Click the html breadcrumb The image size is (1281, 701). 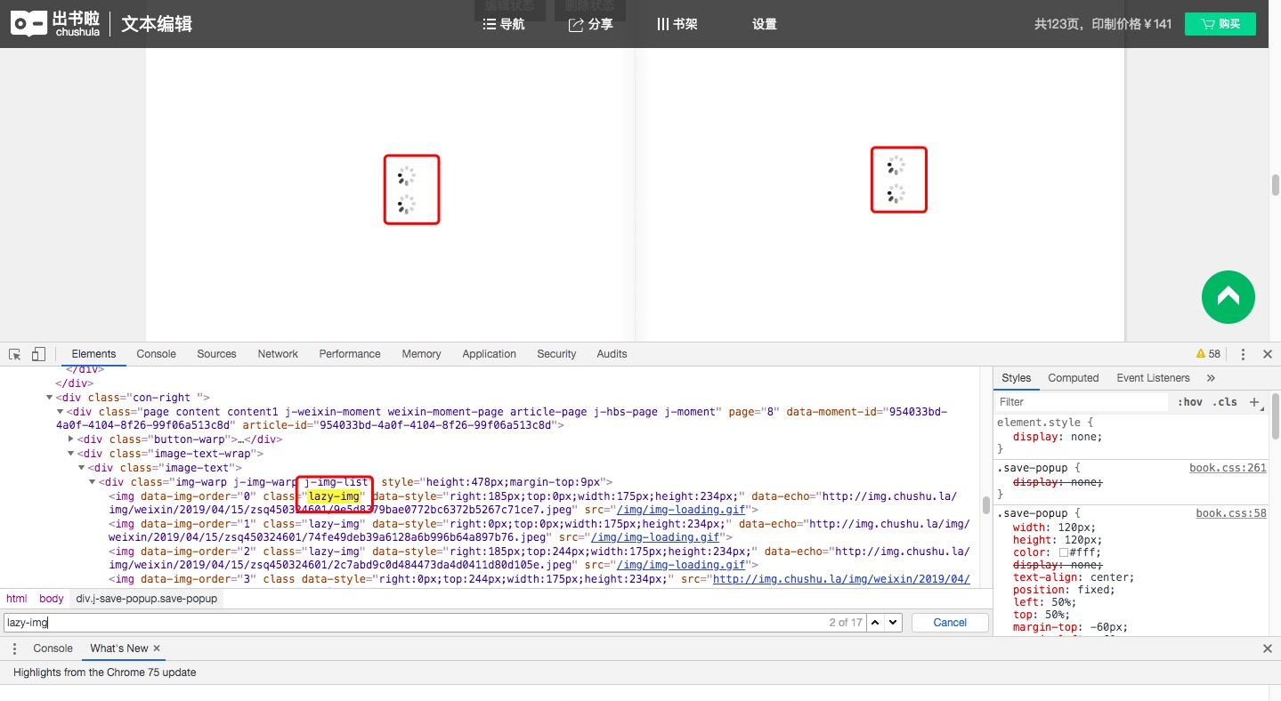[x=16, y=599]
